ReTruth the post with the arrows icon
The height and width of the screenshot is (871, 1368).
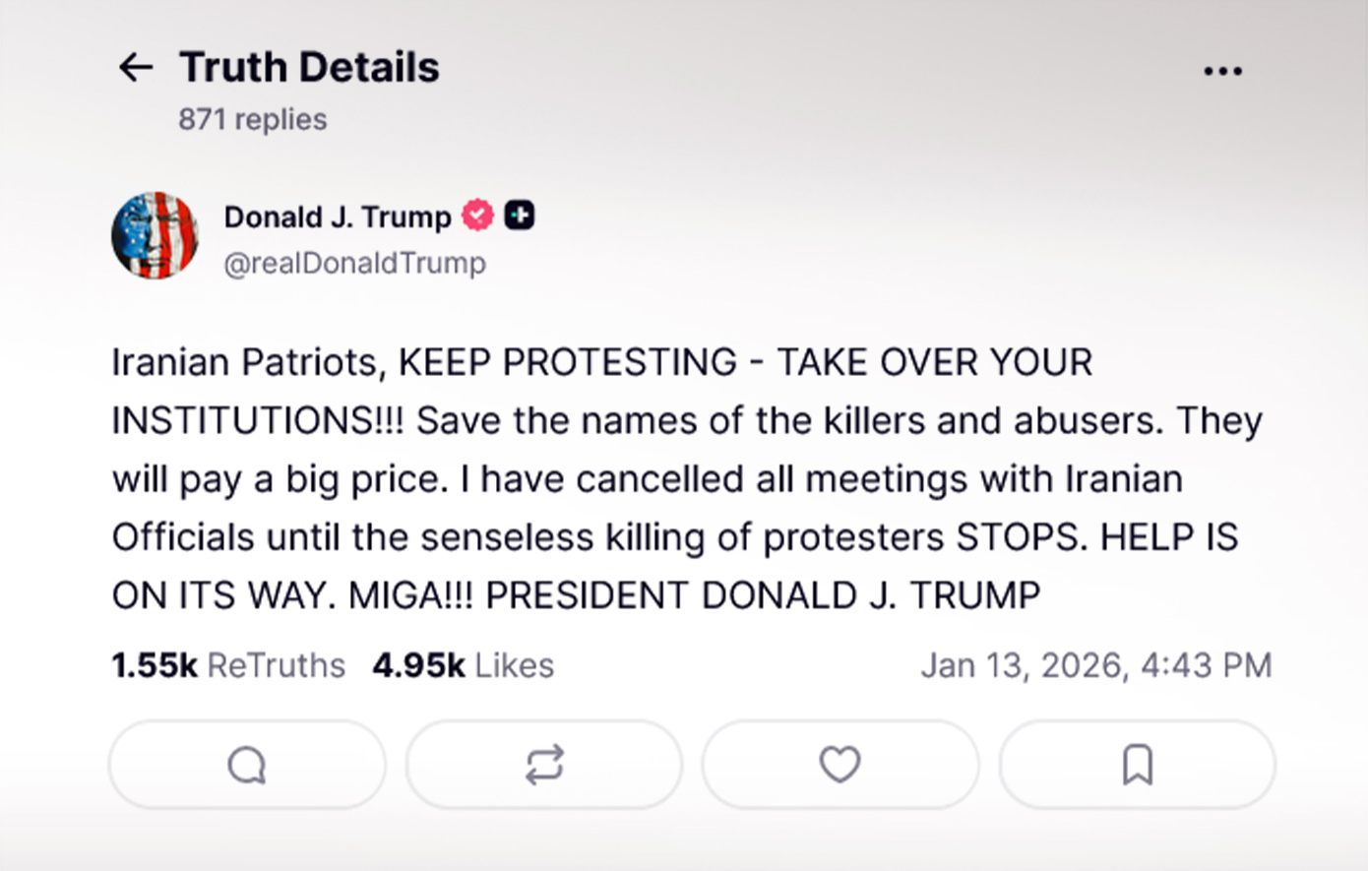point(544,765)
